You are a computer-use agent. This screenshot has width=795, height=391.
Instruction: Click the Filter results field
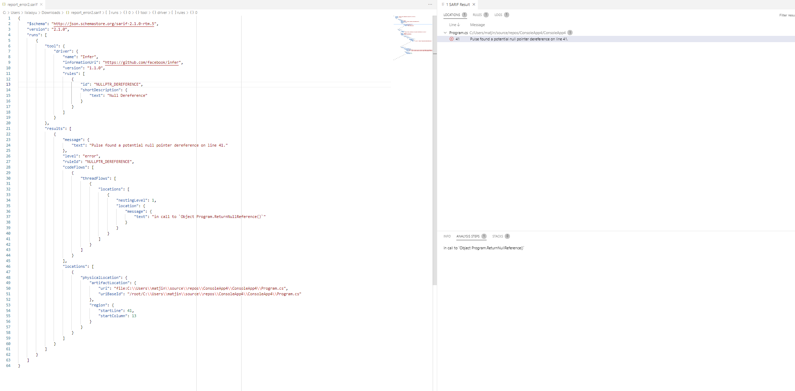tap(786, 15)
